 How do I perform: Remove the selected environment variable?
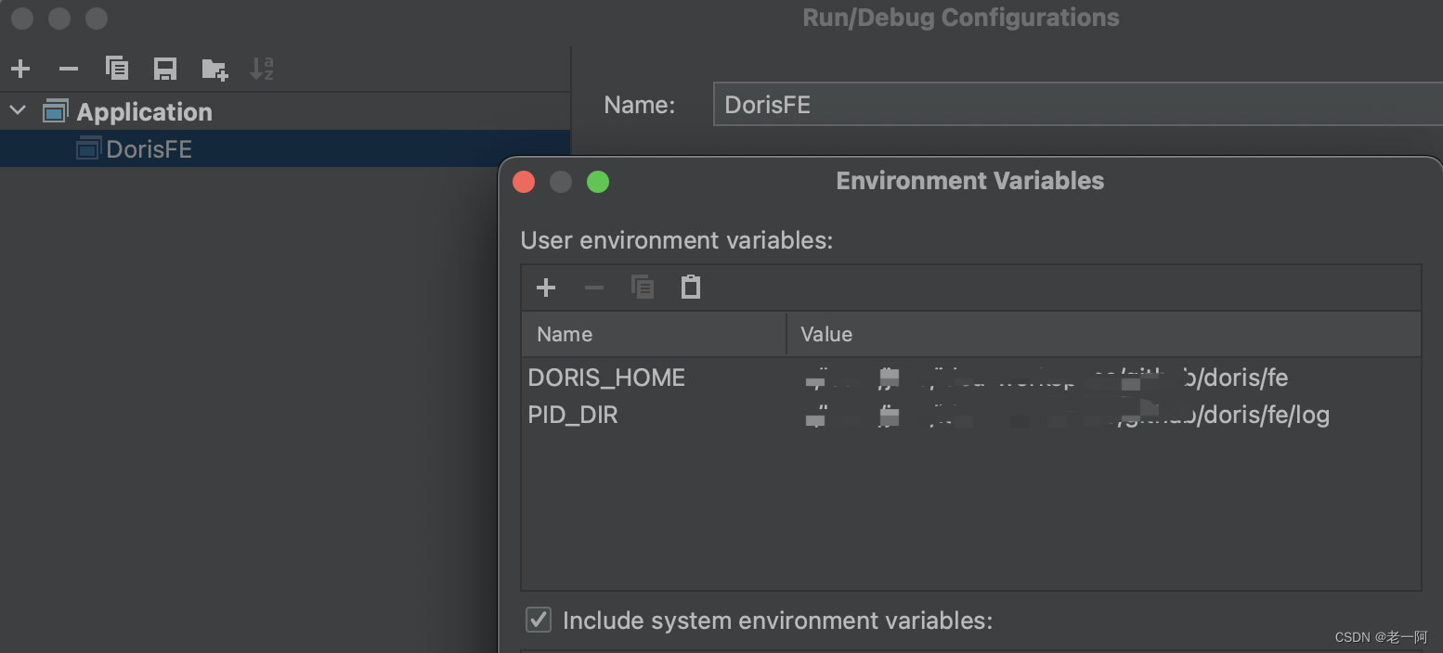(594, 288)
